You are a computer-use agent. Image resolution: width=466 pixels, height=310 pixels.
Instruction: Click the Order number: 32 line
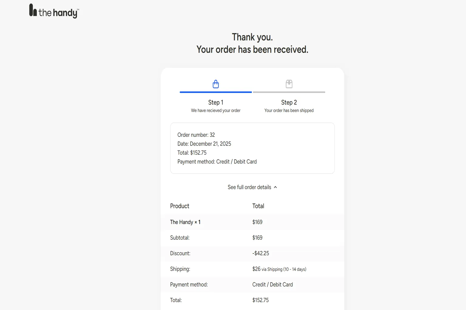pos(196,135)
